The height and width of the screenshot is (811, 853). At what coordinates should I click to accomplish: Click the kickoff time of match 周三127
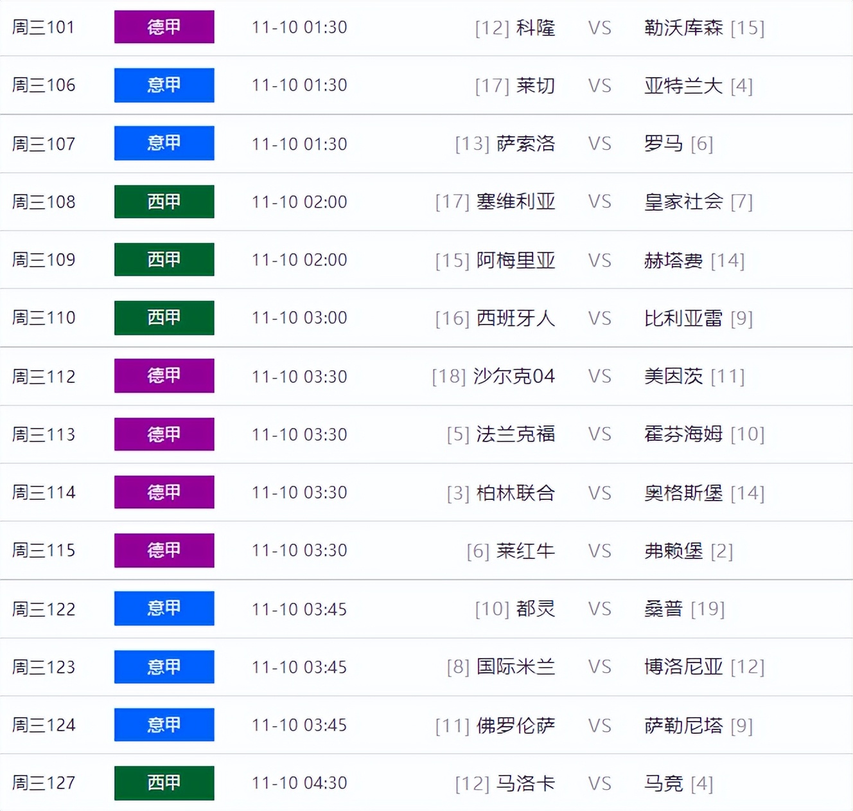point(299,783)
